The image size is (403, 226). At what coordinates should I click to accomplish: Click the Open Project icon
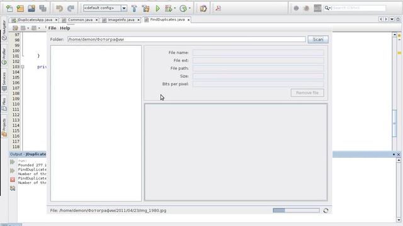tap(31, 8)
